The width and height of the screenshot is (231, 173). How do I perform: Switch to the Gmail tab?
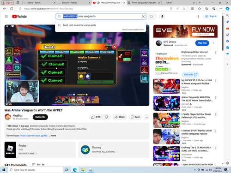coord(179,3)
